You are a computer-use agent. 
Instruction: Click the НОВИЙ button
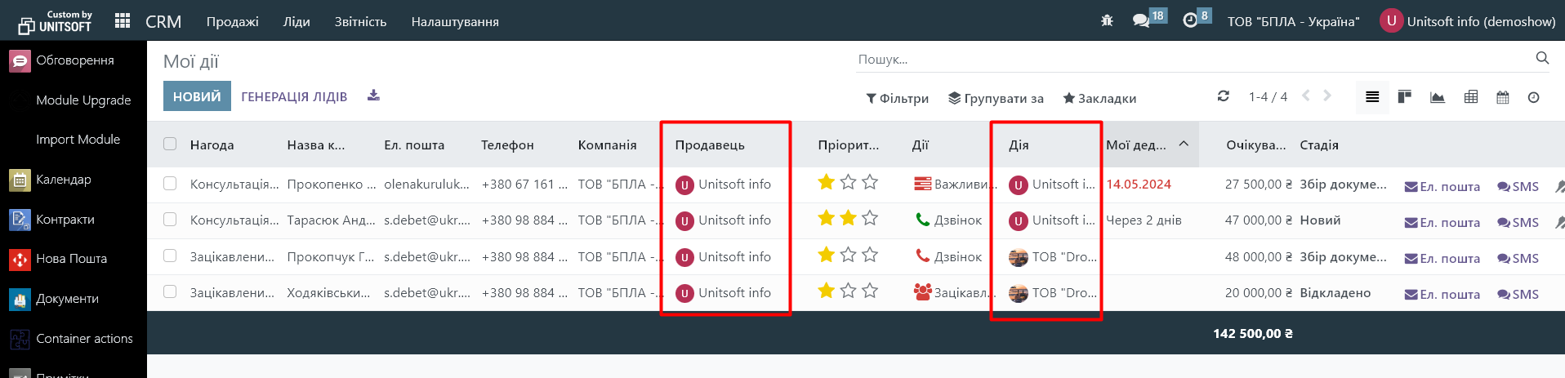click(197, 96)
